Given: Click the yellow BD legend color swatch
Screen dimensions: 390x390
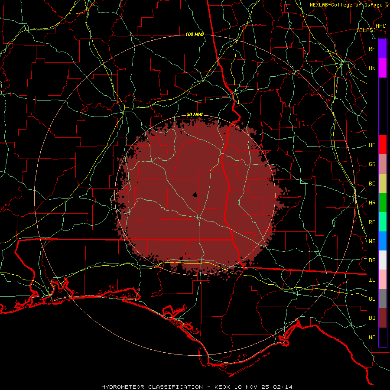Looking at the screenshot, I should pyautogui.click(x=383, y=184).
